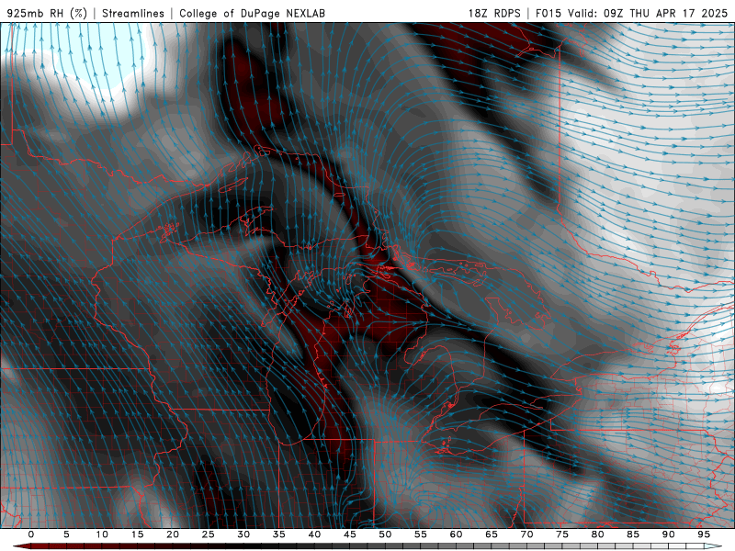Click the "60" colorbar scale label
Screen dimensions: 735x551
click(x=456, y=534)
